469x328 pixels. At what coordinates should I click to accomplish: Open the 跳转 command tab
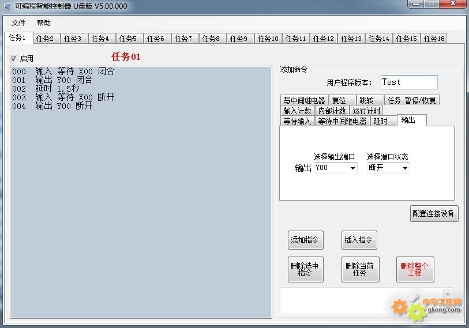pyautogui.click(x=370, y=100)
